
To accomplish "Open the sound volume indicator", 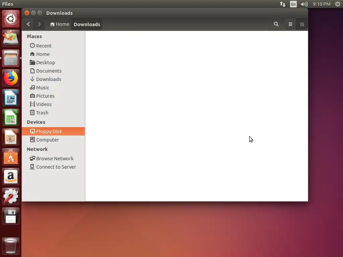I will (x=304, y=4).
